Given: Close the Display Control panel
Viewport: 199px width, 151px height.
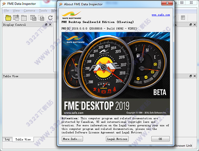Looking at the screenshot, I should point(50,25).
